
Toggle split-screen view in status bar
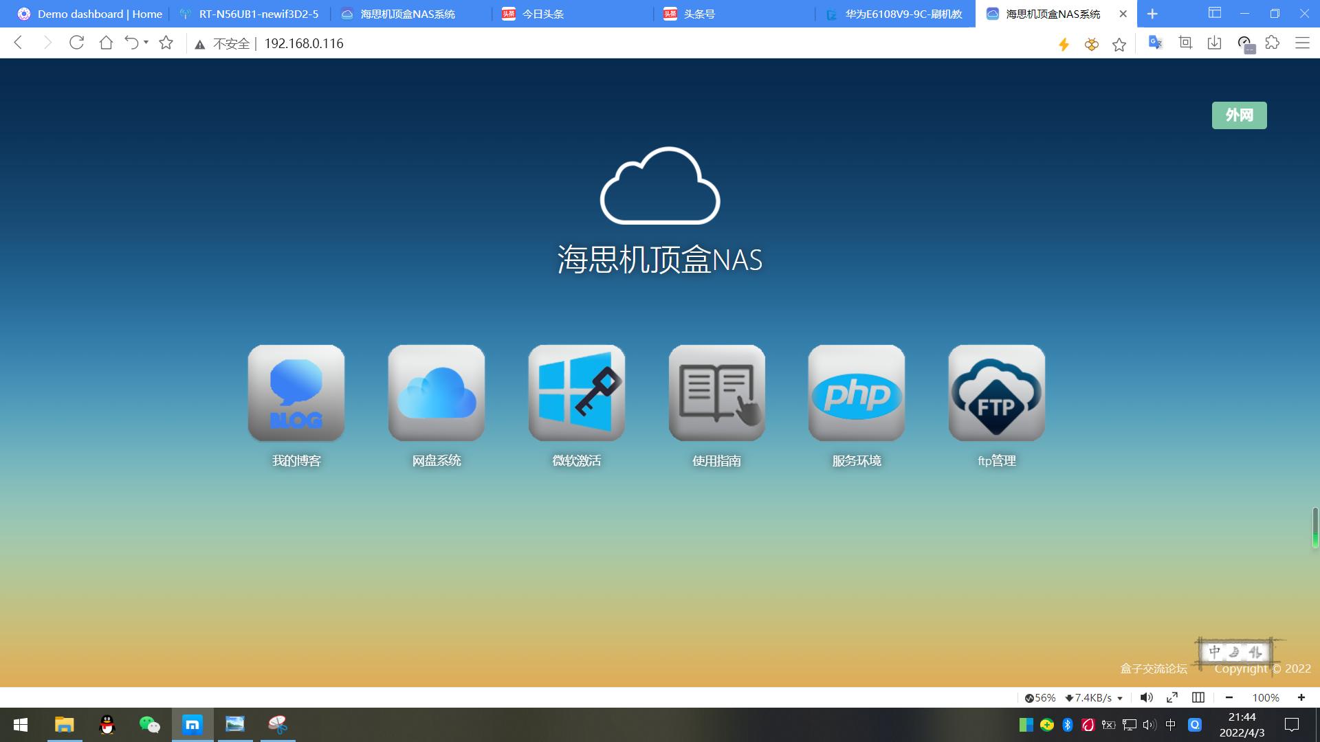[1198, 697]
